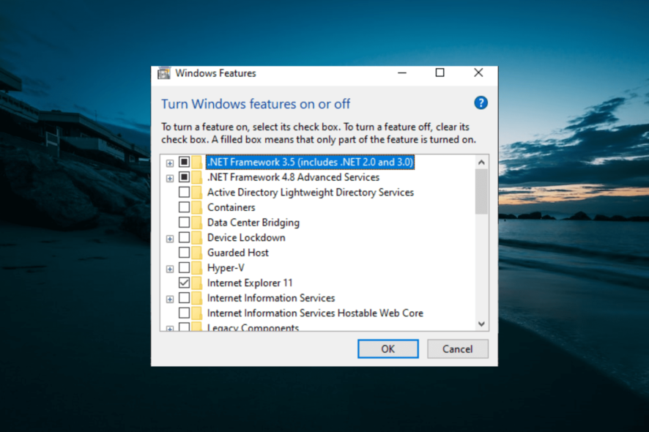Viewport: 649px width, 432px height.
Task: Click the feature list scrollbar thumb
Action: click(x=481, y=192)
